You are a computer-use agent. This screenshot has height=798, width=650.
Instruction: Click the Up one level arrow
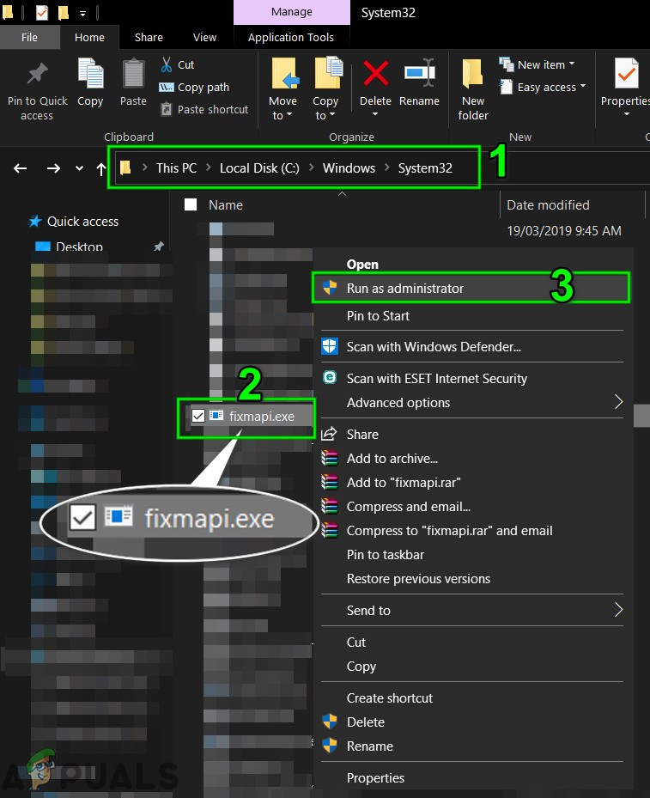pyautogui.click(x=101, y=169)
